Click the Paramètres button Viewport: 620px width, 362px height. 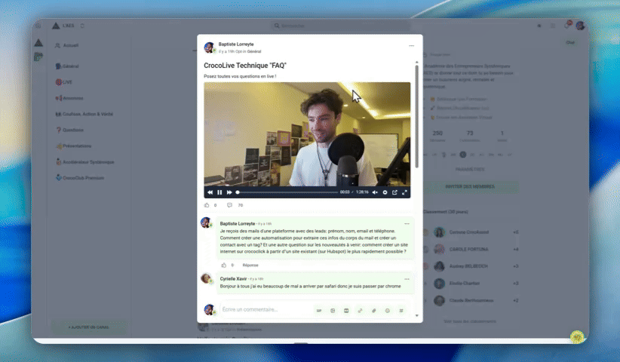470,170
